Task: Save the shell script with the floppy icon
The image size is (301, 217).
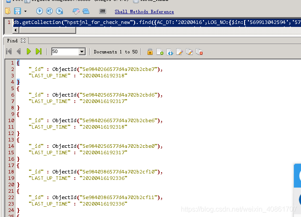Action: 18,11
